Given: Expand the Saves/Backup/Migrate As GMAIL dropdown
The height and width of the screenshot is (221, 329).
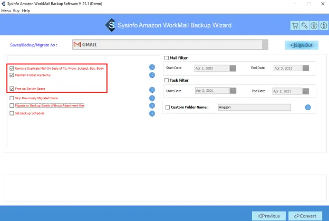Looking at the screenshot, I should (265, 45).
